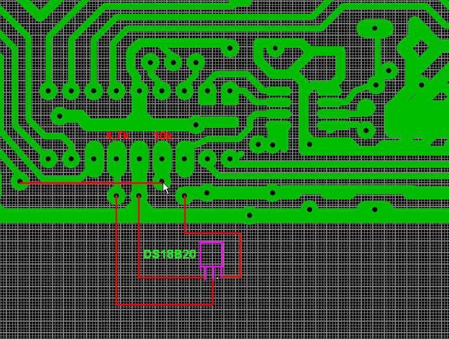Select the top pad of the three-pad triangle cluster
449x339 pixels.
pyautogui.click(x=173, y=62)
